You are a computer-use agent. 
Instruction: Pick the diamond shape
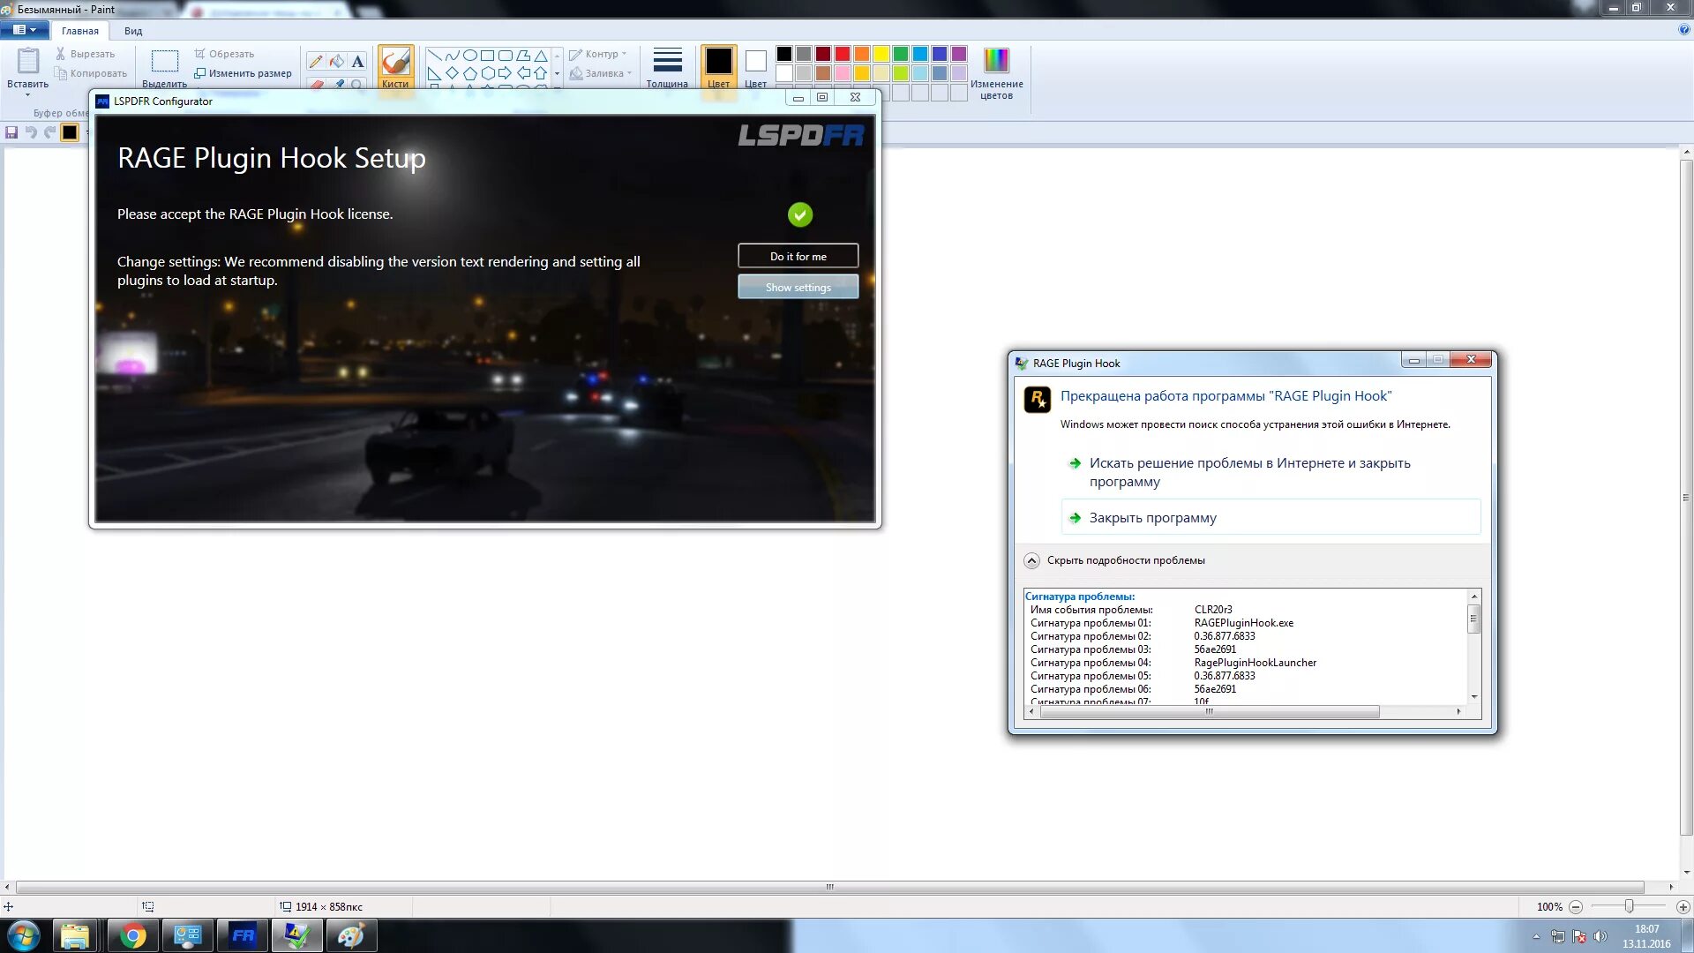(452, 73)
